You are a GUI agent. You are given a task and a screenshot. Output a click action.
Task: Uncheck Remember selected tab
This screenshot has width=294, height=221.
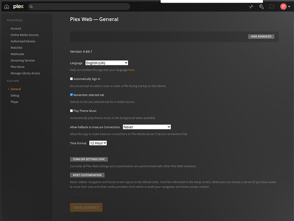[x=72, y=95]
